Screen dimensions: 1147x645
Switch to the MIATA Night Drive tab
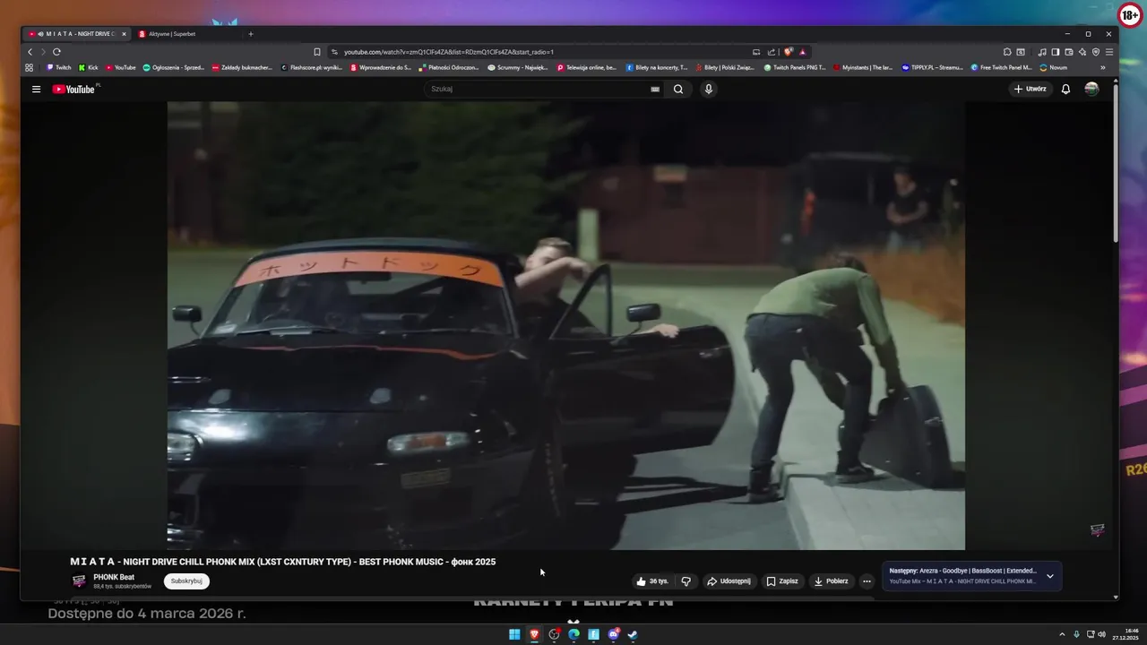[78, 34]
